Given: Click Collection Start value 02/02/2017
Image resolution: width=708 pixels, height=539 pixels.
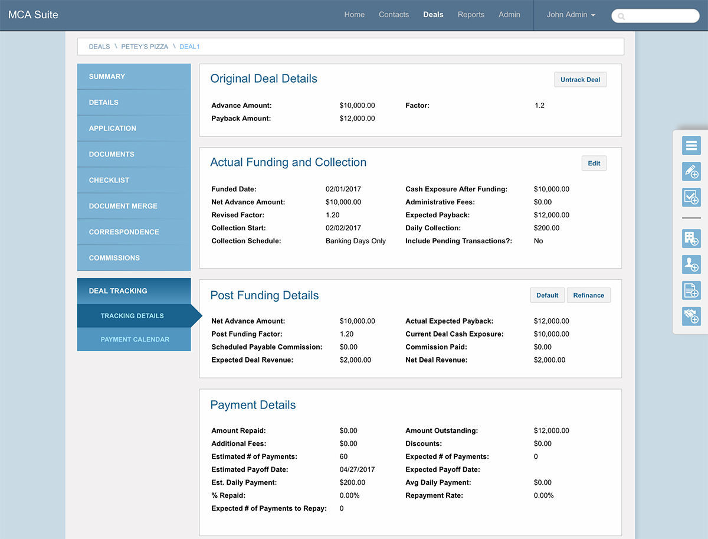Looking at the screenshot, I should [x=343, y=228].
